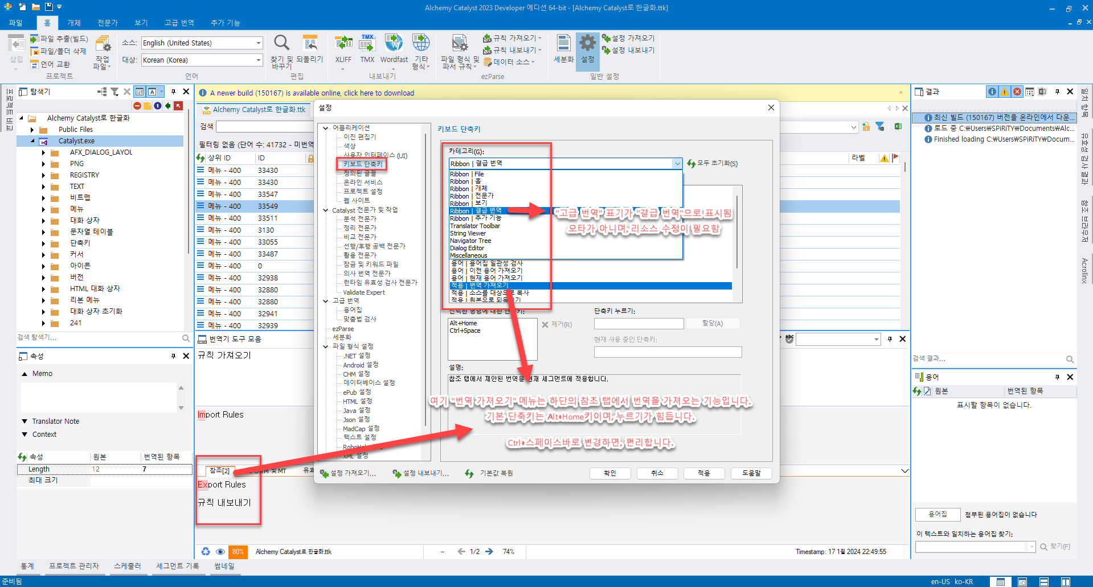Expand the Public Files tree node
The image size is (1093, 587).
32,130
